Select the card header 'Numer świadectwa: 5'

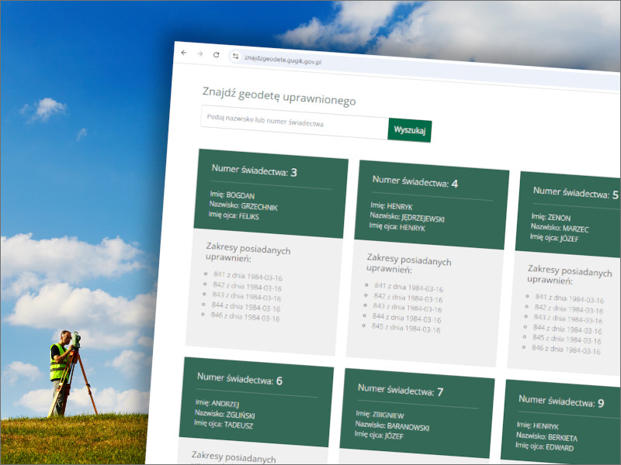coord(575,192)
